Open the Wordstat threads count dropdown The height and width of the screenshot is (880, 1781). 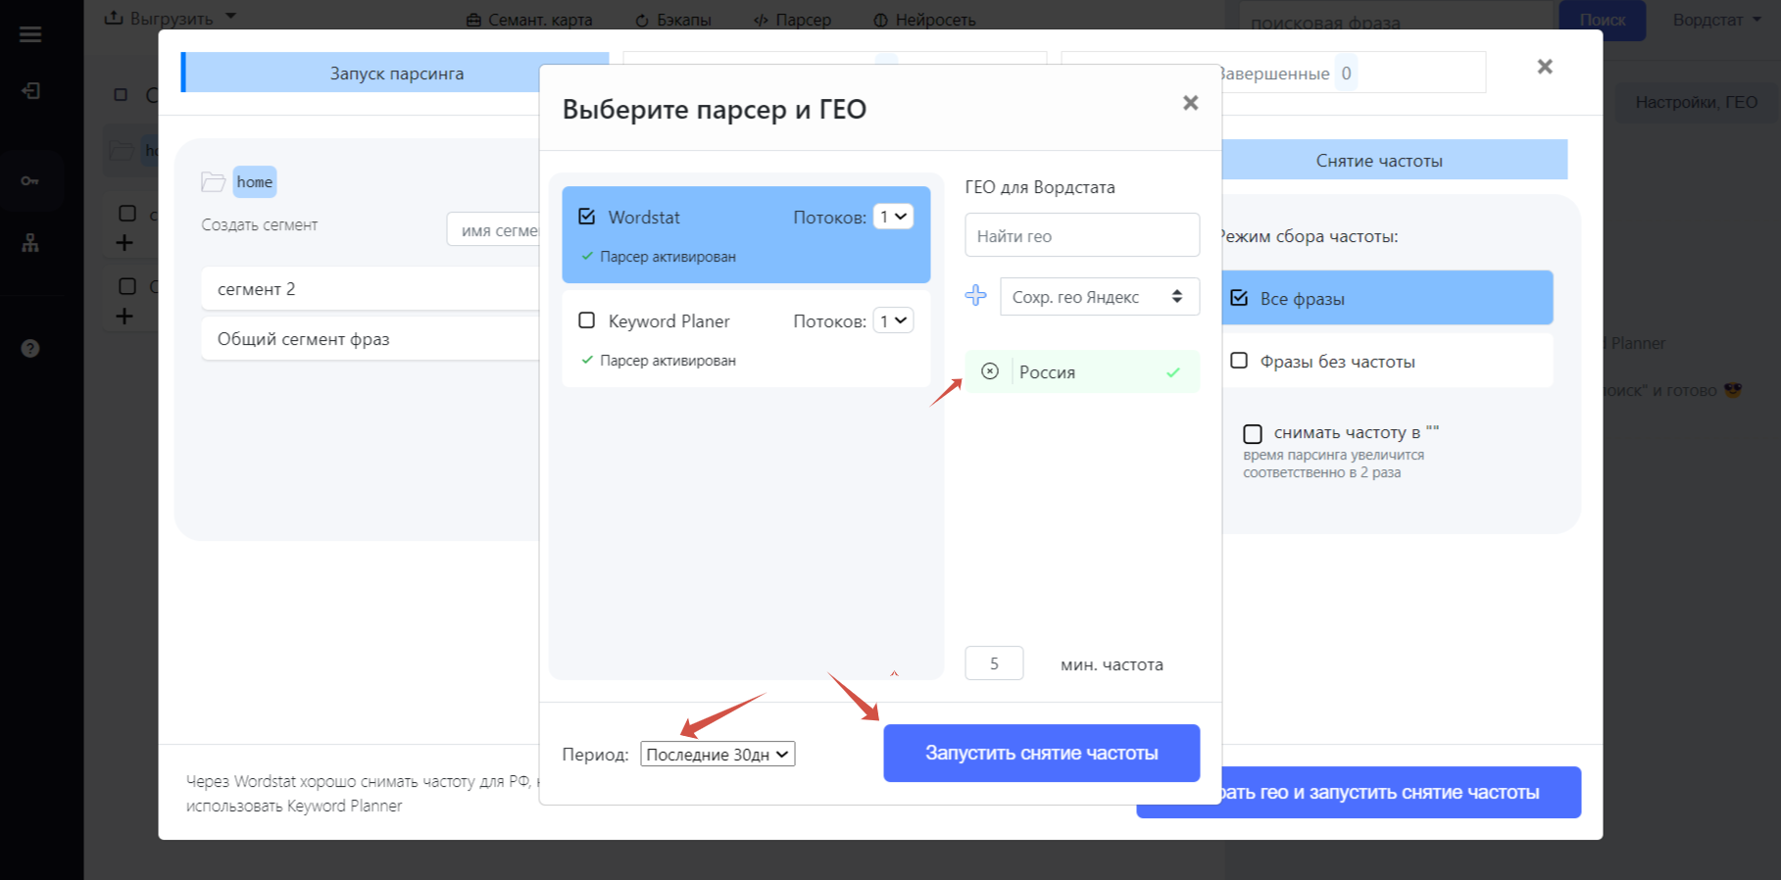893,217
